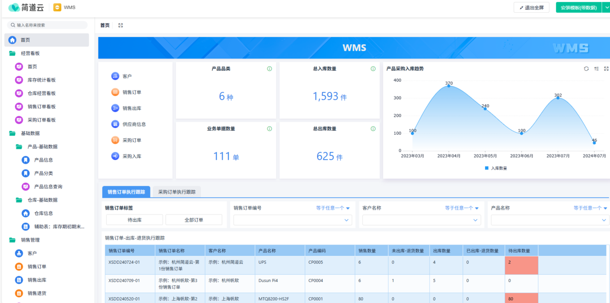The image size is (610, 303).
Task: Expand the trend chart to fullscreen
Action: point(606,69)
